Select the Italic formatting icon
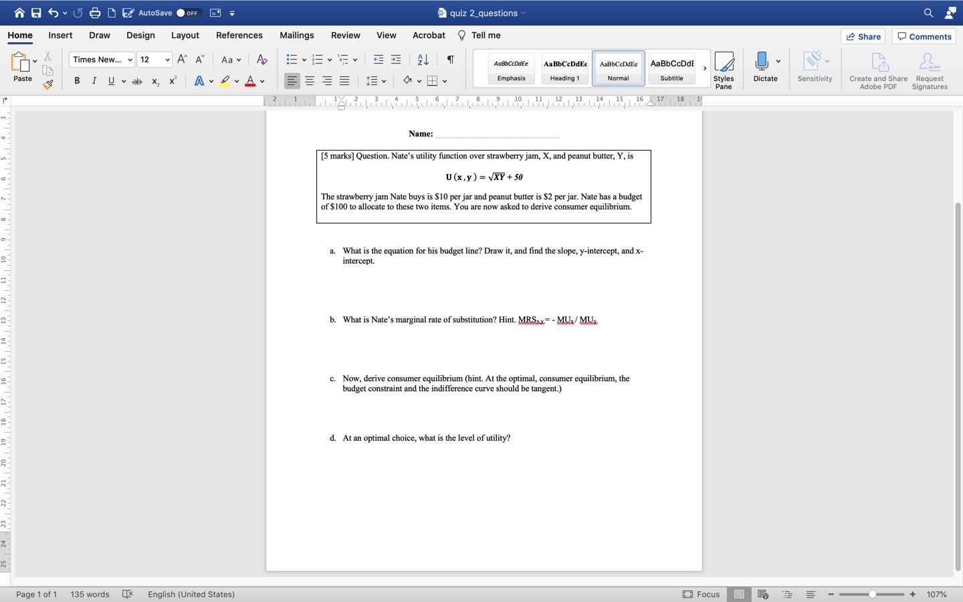 [94, 80]
